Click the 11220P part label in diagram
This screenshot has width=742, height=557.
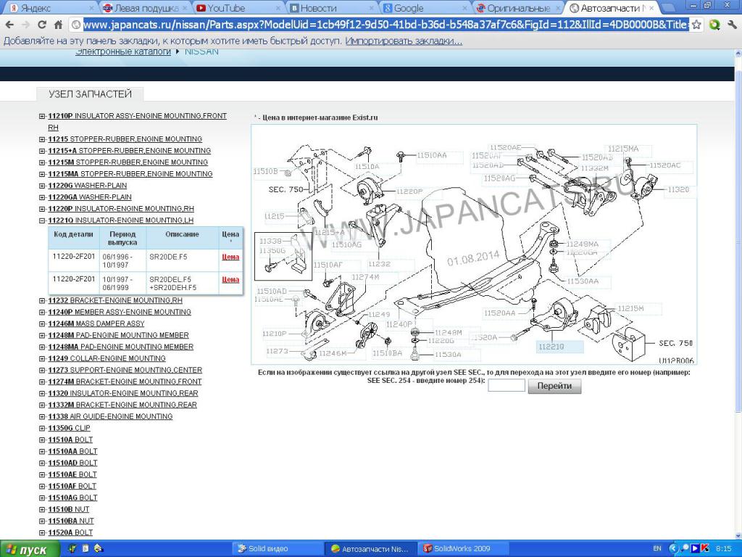tap(409, 191)
